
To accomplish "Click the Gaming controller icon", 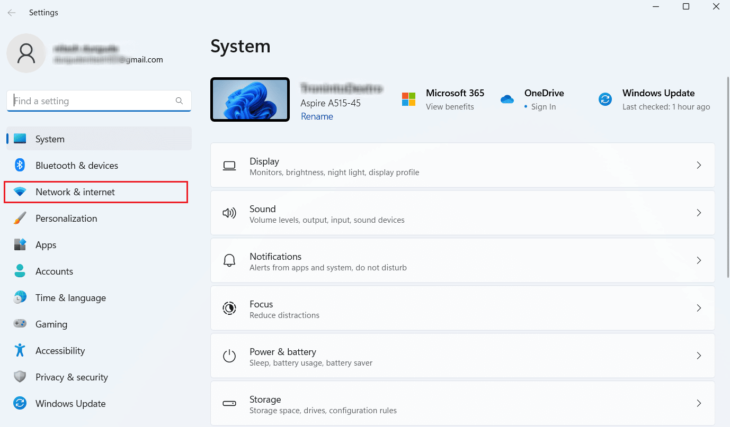I will (x=20, y=324).
